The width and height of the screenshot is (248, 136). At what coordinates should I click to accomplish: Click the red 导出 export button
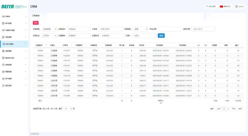(x=36, y=23)
